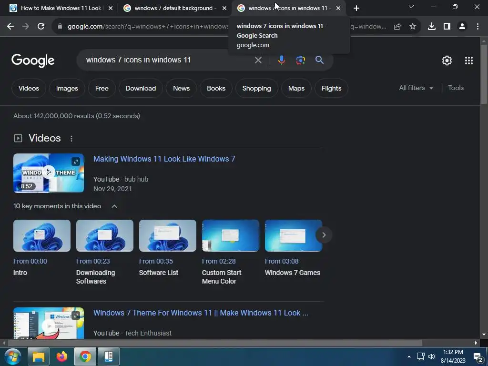The height and width of the screenshot is (366, 488).
Task: Collapse the 10 key moments section
Action: point(114,206)
